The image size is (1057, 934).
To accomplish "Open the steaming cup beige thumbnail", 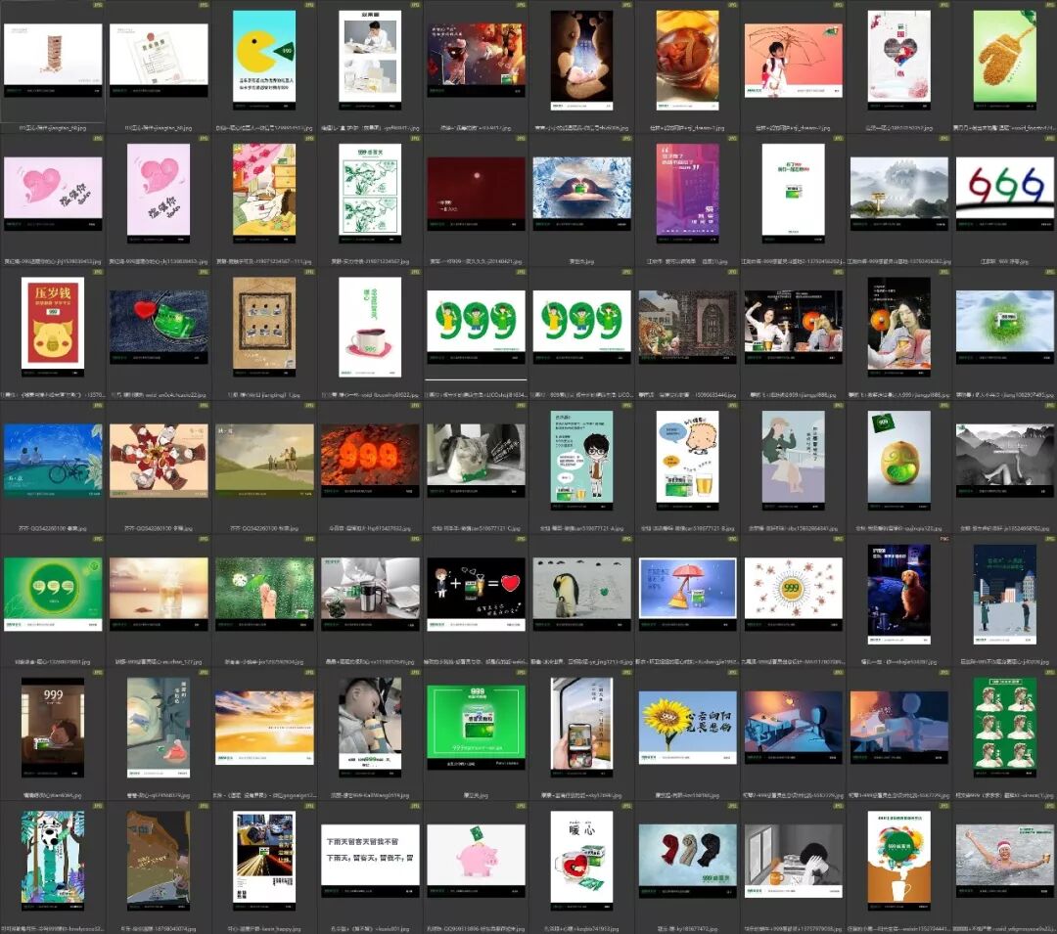I will [x=159, y=595].
